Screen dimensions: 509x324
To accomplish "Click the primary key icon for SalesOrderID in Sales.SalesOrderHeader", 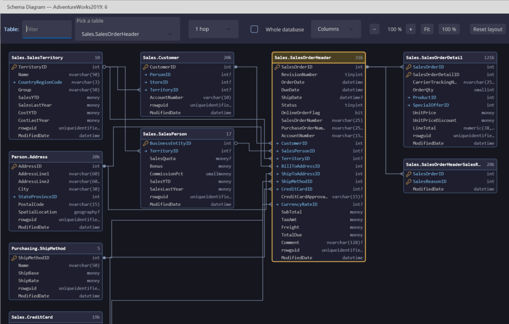I will (x=277, y=67).
